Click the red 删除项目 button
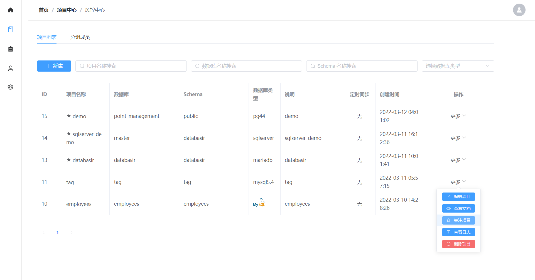Image resolution: width=535 pixels, height=280 pixels. (x=458, y=244)
